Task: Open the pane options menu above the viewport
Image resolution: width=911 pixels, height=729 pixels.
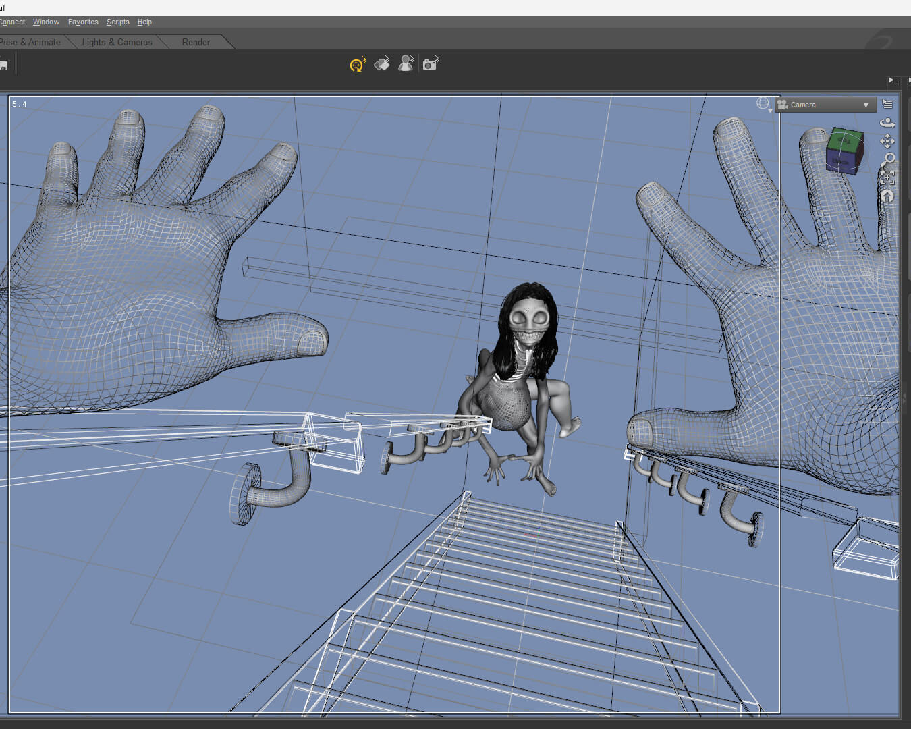Action: coord(894,82)
